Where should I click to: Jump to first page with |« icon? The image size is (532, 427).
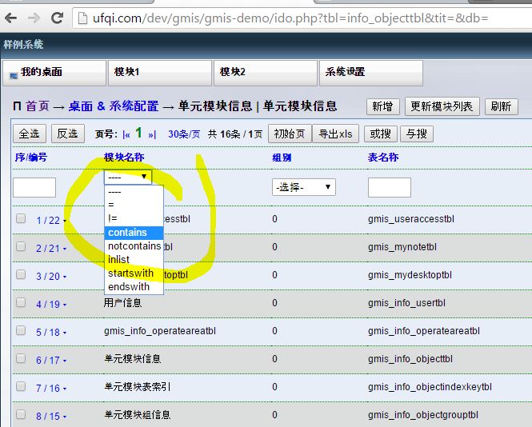[126, 134]
